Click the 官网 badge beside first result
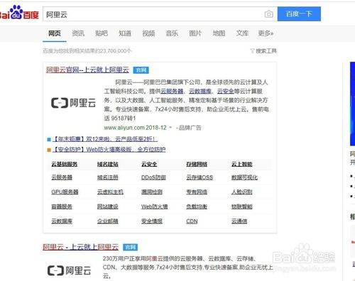Viewport: 355px width, 281px height. (x=141, y=70)
